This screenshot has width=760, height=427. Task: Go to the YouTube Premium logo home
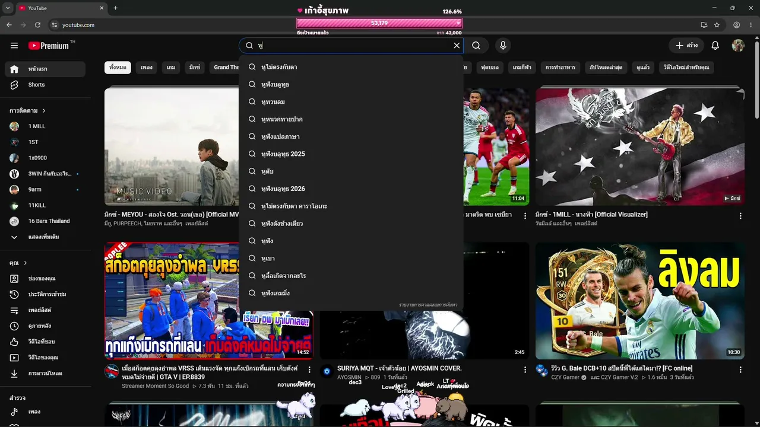[49, 46]
